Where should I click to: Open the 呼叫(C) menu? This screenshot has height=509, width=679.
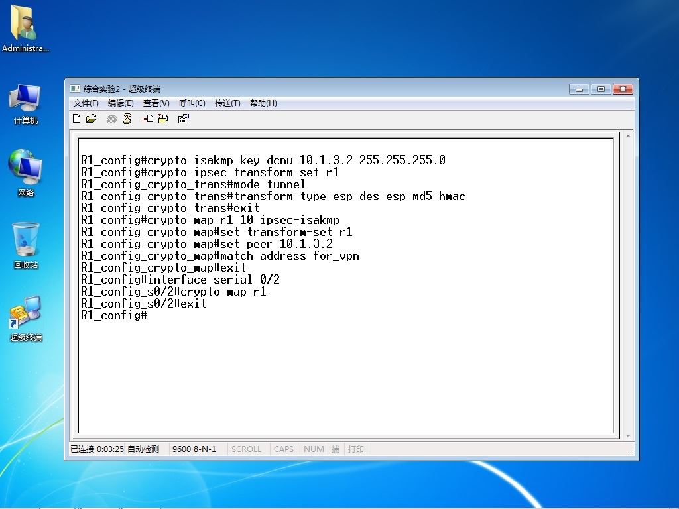click(x=192, y=103)
